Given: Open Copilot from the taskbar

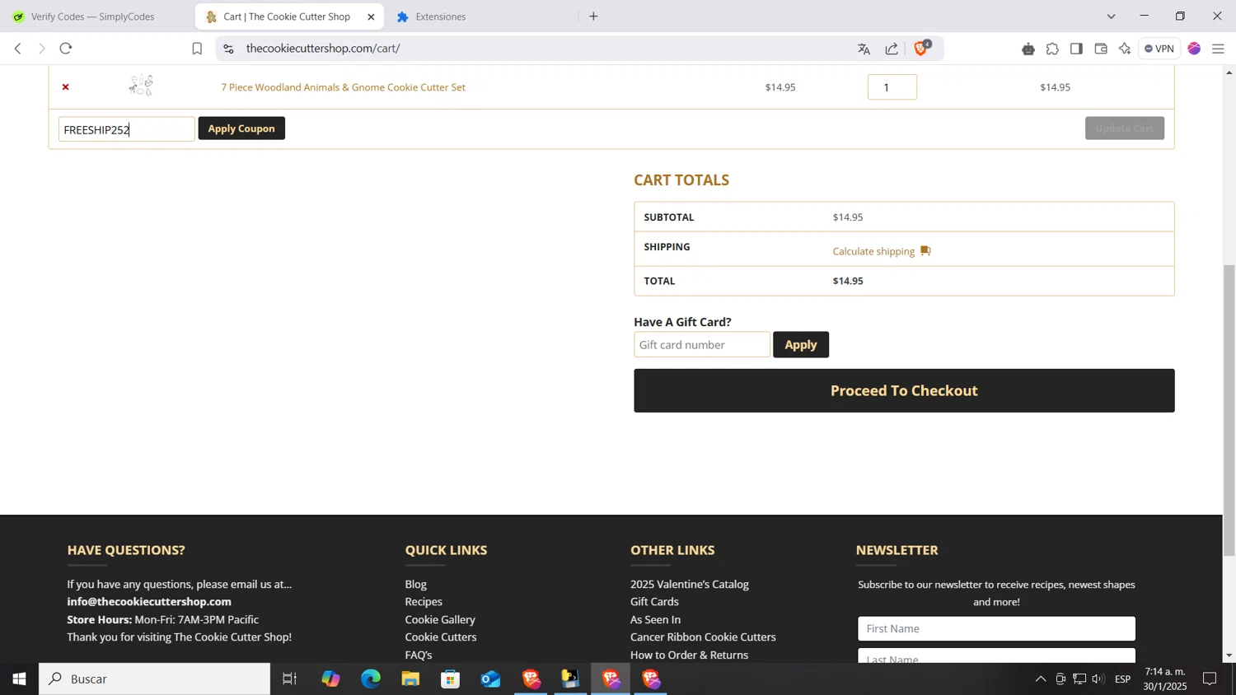Looking at the screenshot, I should (330, 679).
